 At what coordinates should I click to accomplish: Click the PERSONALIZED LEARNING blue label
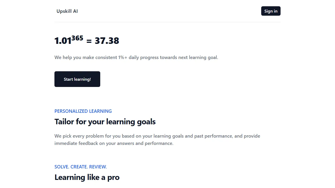83,111
